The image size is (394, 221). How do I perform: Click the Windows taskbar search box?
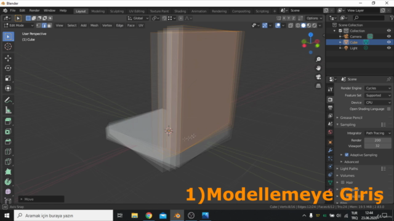[x=63, y=215]
